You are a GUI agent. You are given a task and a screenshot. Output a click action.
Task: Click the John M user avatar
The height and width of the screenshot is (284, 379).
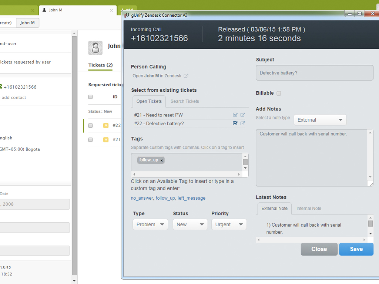[x=95, y=48]
